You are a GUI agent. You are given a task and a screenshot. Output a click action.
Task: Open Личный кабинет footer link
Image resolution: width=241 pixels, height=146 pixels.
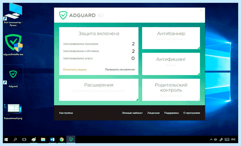point(132,113)
